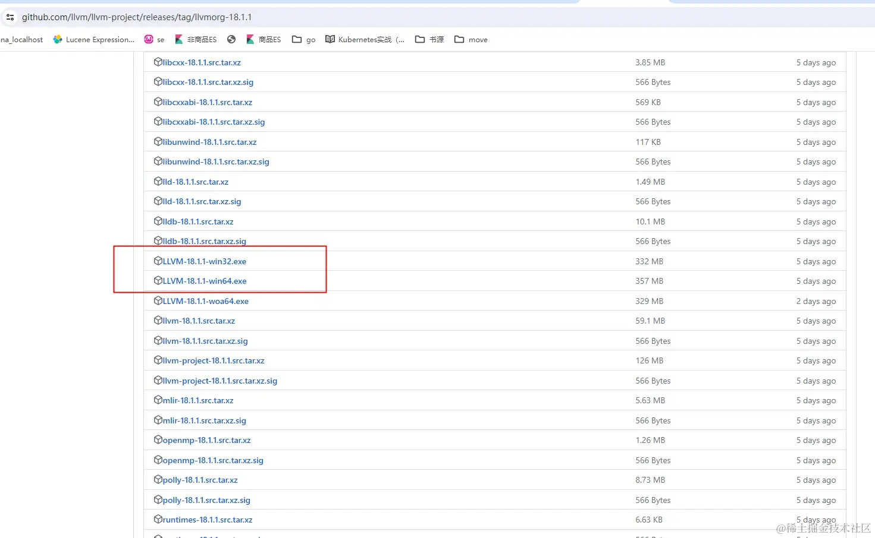Click the 126 MB file size
This screenshot has width=875, height=538.
649,360
